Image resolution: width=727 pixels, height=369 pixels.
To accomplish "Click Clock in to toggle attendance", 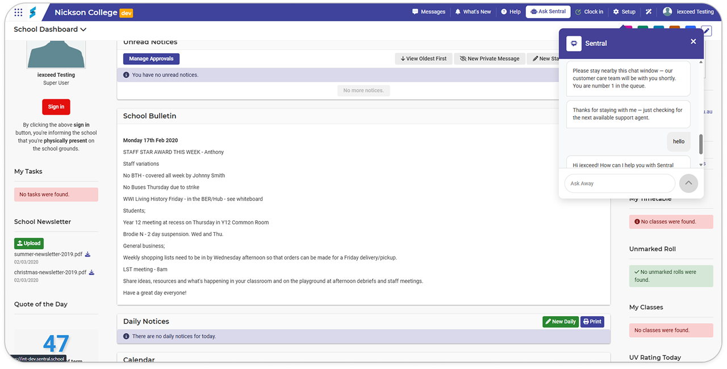I will tap(589, 12).
